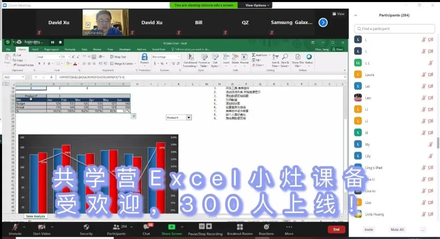Image resolution: width=440 pixels, height=239 pixels.
Task: Switch to the Page Layout tab
Action: click(x=51, y=49)
